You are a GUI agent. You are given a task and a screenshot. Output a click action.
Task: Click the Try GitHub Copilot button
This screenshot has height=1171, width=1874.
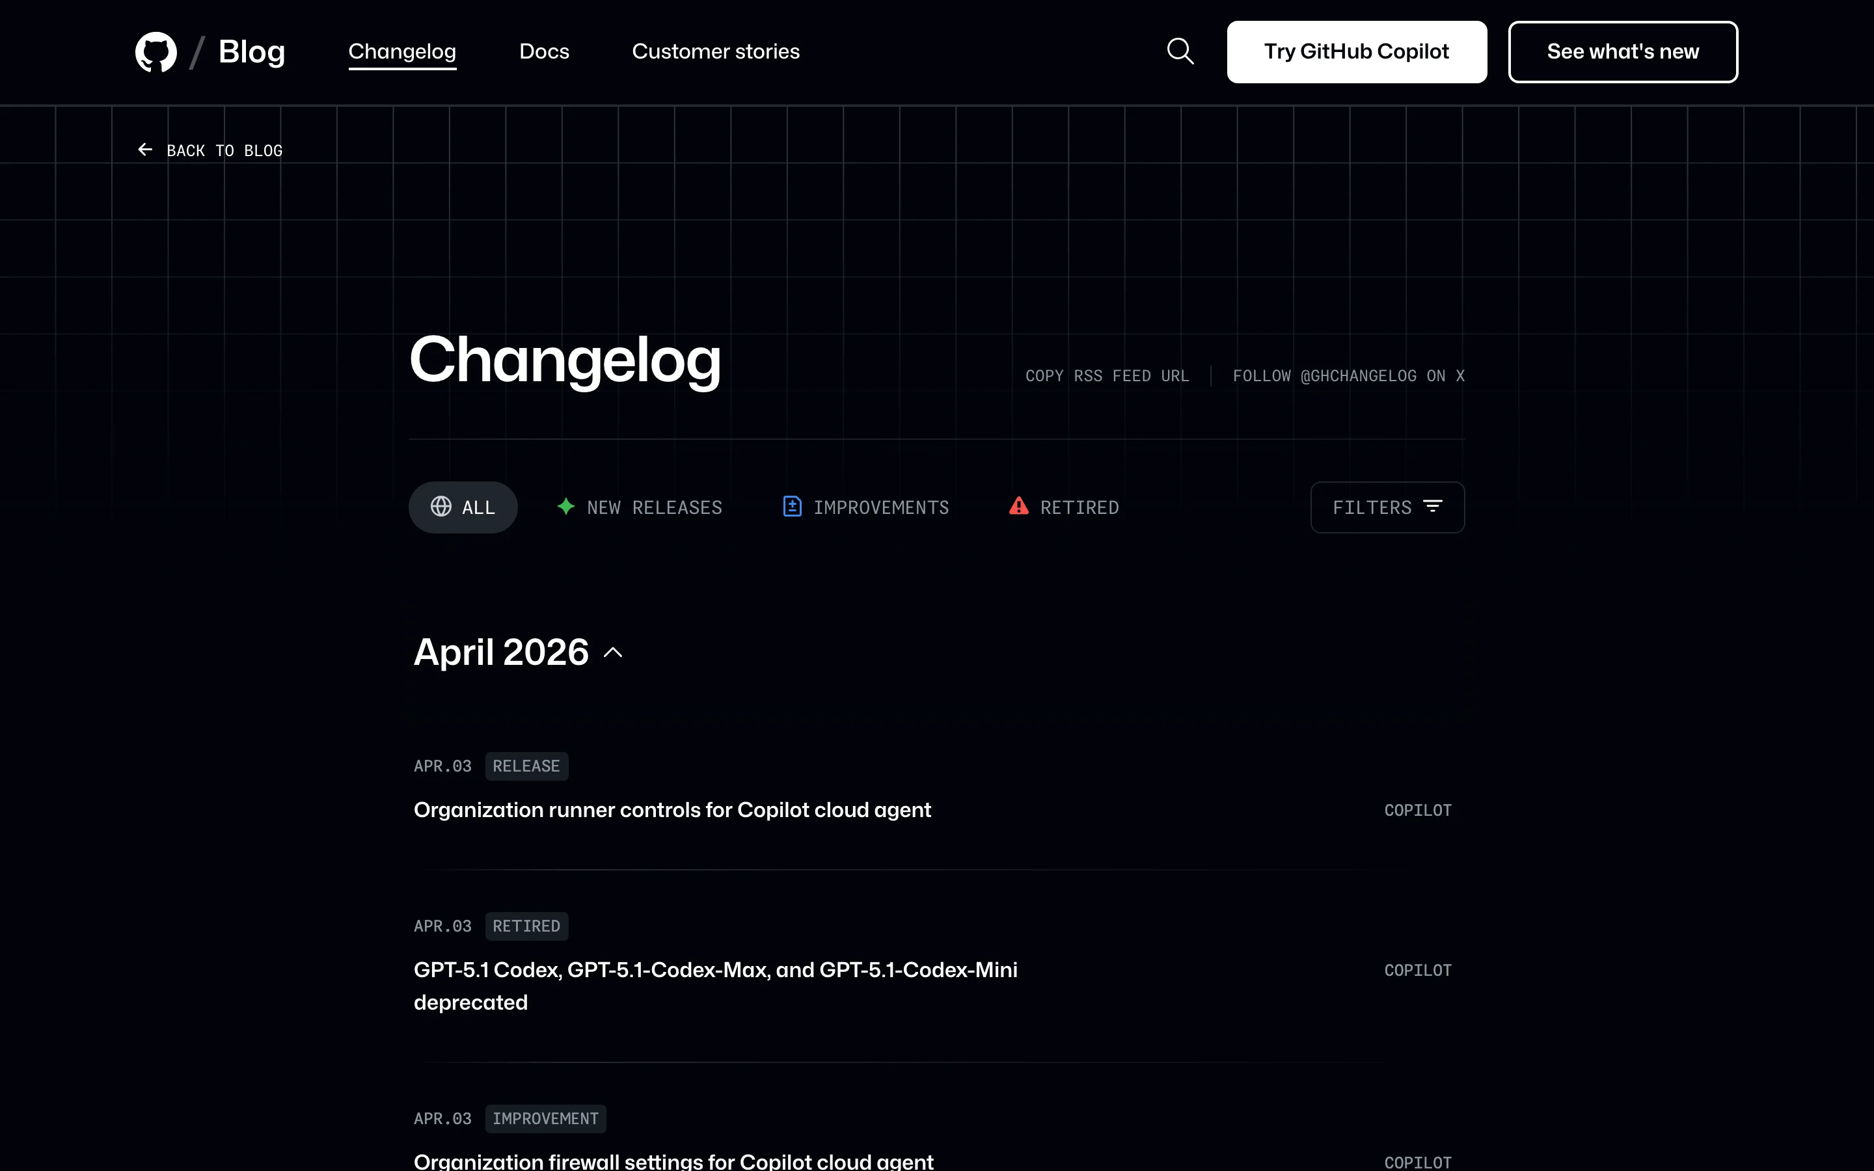(1356, 51)
